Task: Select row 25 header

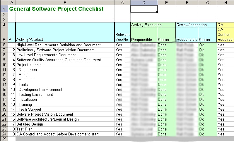Action: click(x=4, y=139)
